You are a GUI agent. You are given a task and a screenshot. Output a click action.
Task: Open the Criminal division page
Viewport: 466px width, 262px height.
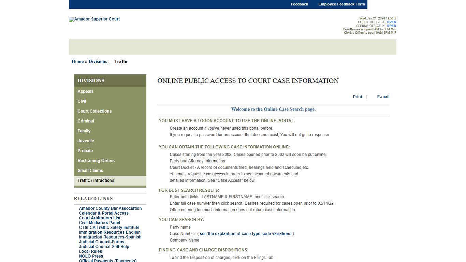point(86,121)
